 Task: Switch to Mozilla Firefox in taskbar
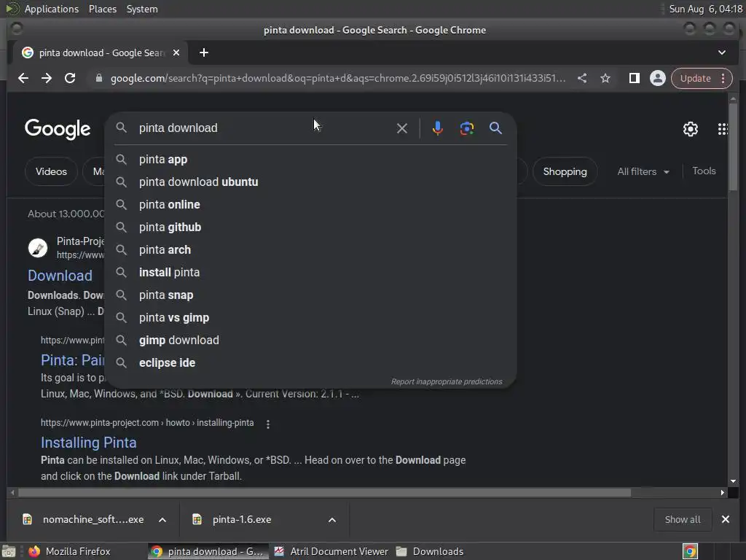click(69, 551)
